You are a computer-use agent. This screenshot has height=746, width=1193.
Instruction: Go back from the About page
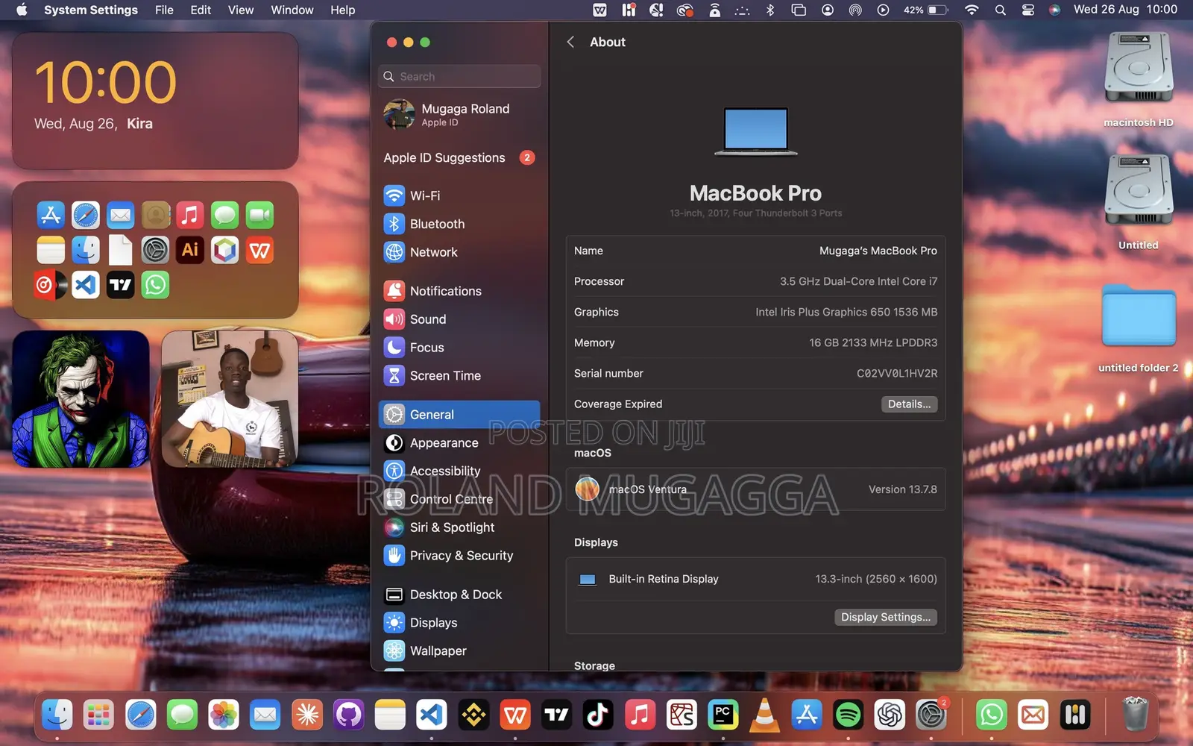[x=570, y=43]
